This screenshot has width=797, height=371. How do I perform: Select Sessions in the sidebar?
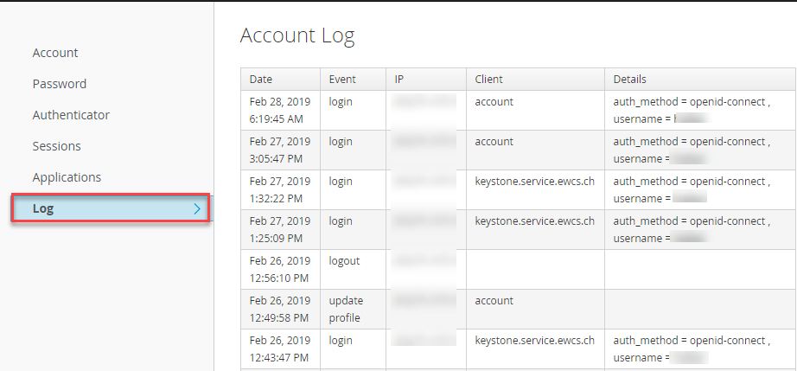pos(57,146)
